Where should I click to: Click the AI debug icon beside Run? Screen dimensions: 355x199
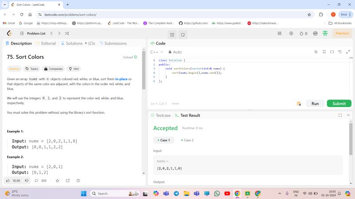(299, 103)
